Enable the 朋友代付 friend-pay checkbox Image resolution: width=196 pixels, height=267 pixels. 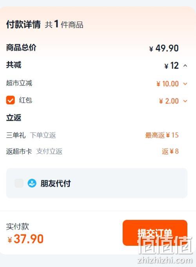tap(19, 183)
